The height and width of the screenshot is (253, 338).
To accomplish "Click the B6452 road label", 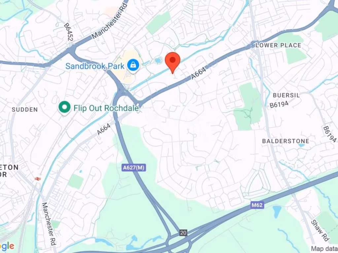I will (69, 32).
